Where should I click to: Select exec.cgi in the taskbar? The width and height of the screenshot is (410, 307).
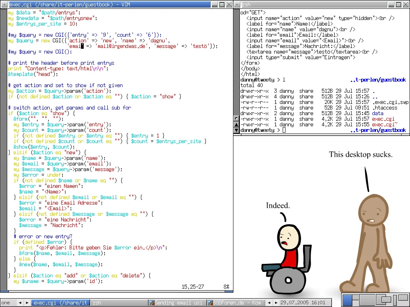(x=60, y=303)
